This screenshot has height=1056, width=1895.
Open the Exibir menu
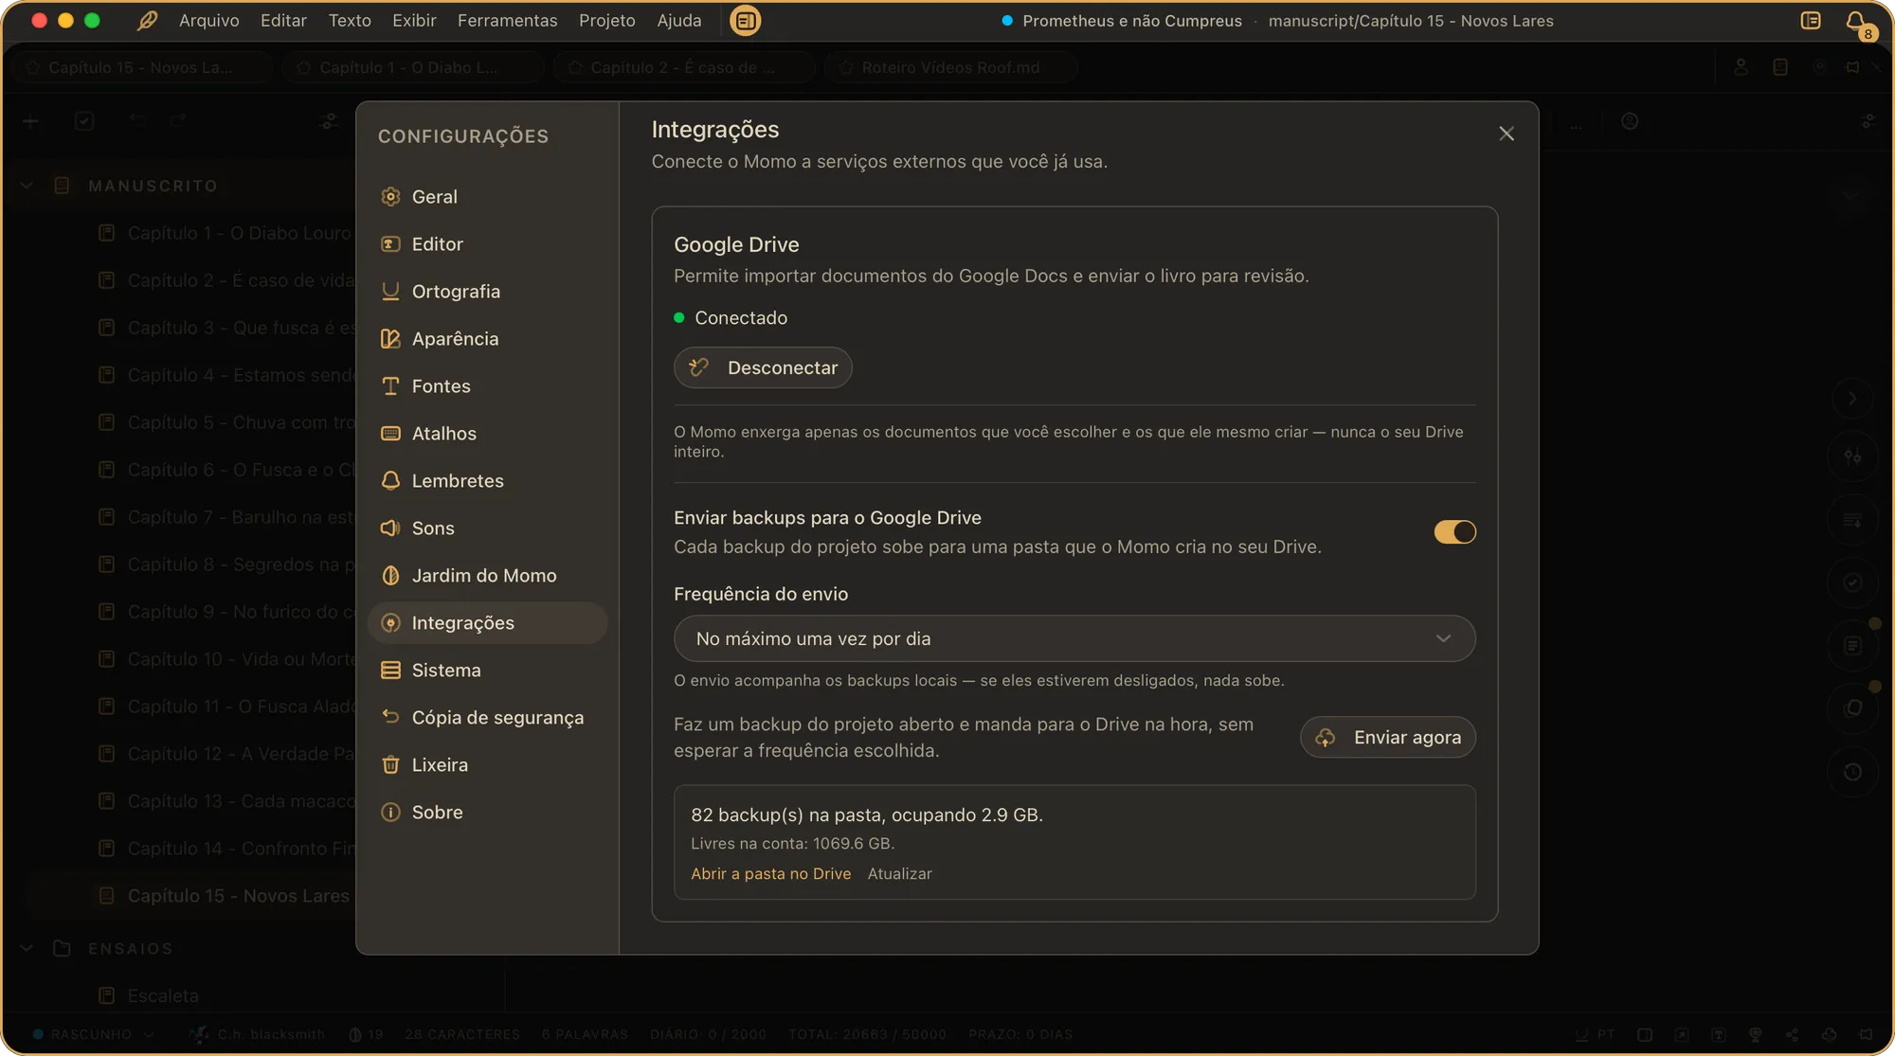(414, 21)
